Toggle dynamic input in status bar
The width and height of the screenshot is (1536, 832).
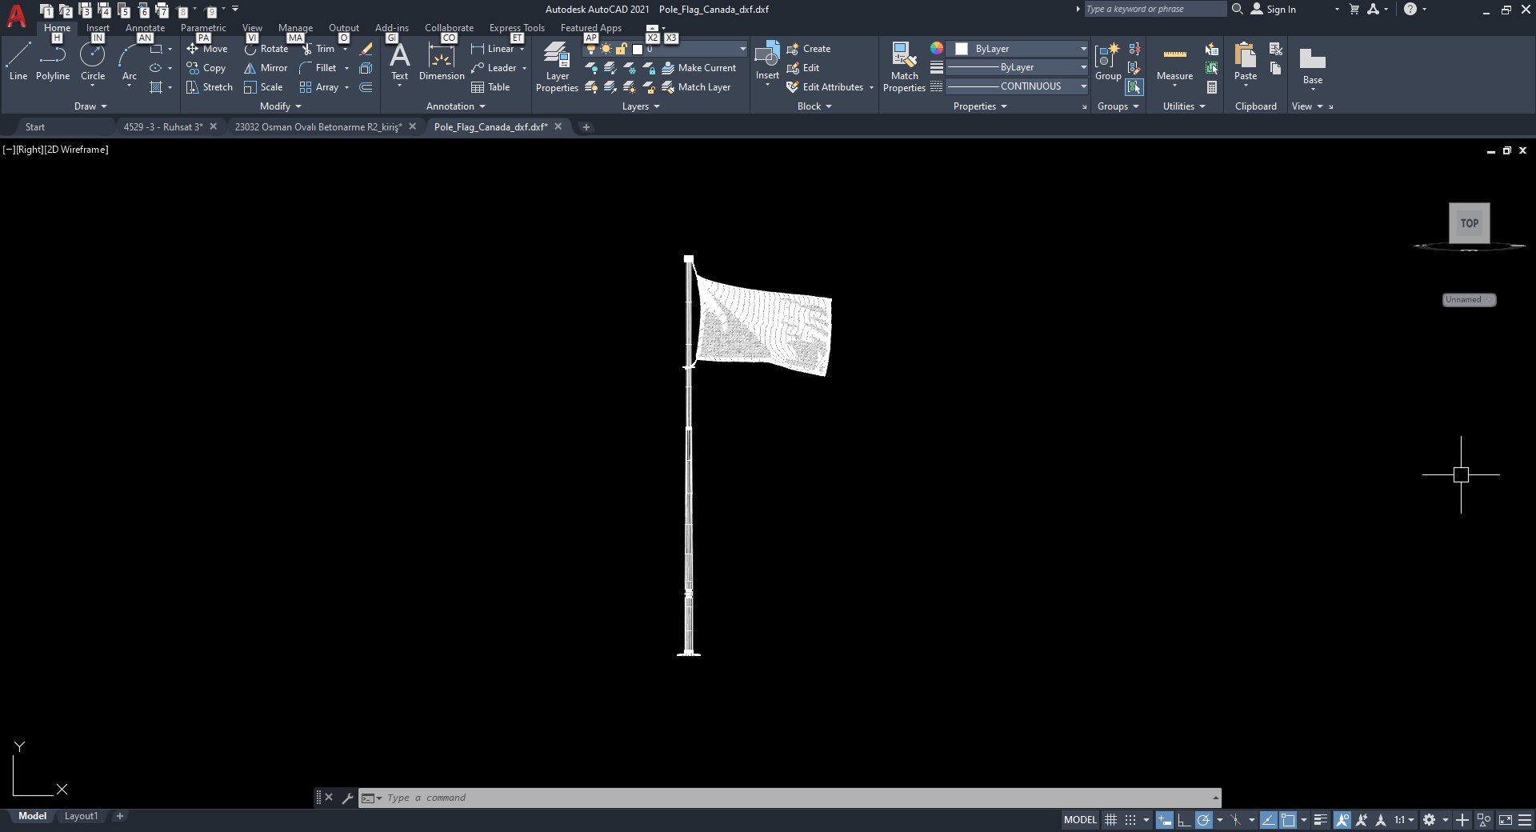pos(1165,820)
